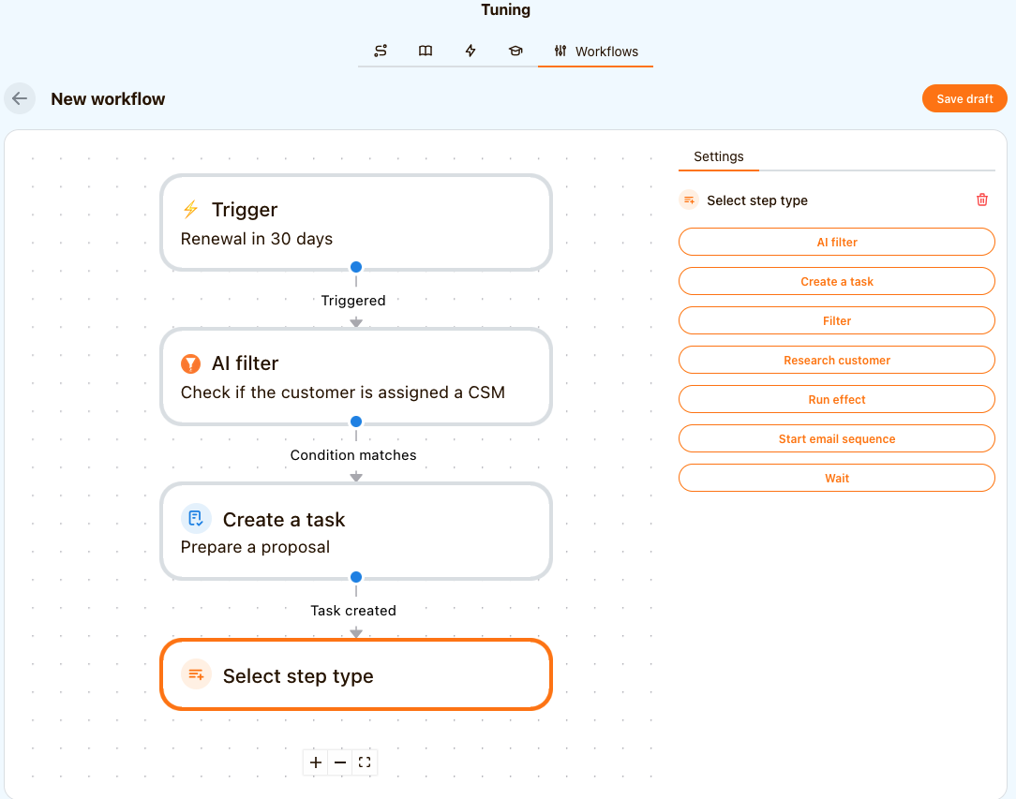
Task: Select the Create a task workflow node
Action: point(356,531)
